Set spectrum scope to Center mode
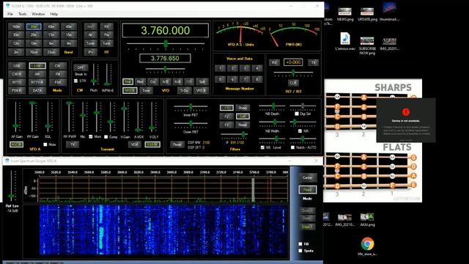Image resolution: width=469 pixels, height=264 pixels. click(307, 177)
